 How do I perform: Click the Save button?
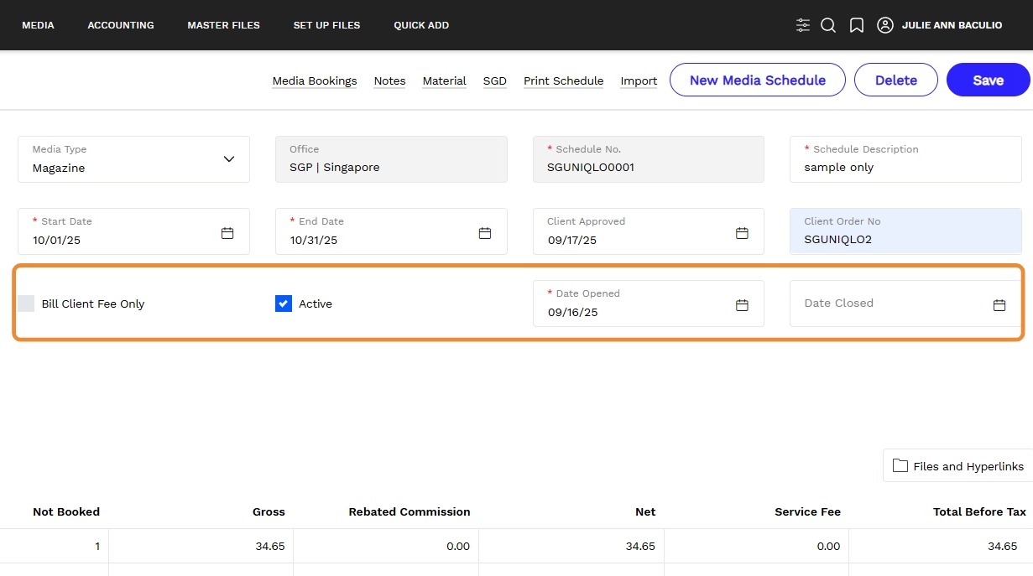click(988, 80)
